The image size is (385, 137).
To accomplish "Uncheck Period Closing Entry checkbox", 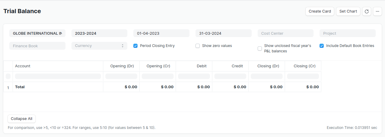I will pyautogui.click(x=135, y=46).
